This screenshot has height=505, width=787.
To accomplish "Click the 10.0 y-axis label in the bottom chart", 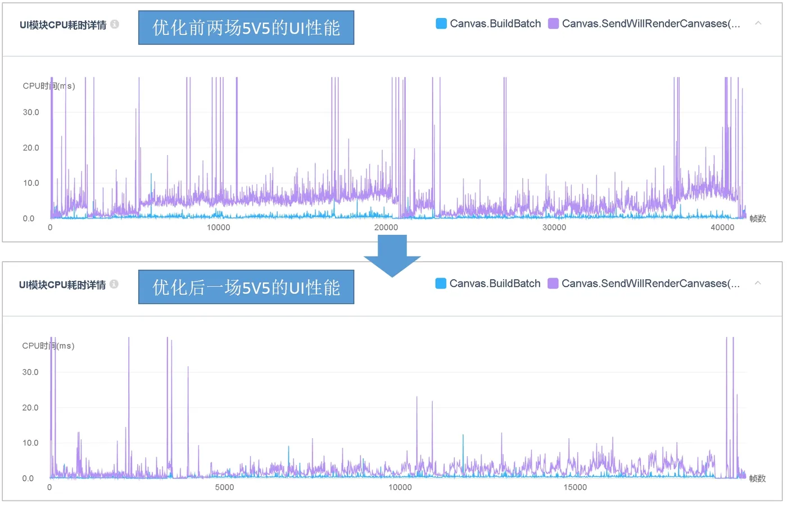I will pos(30,443).
